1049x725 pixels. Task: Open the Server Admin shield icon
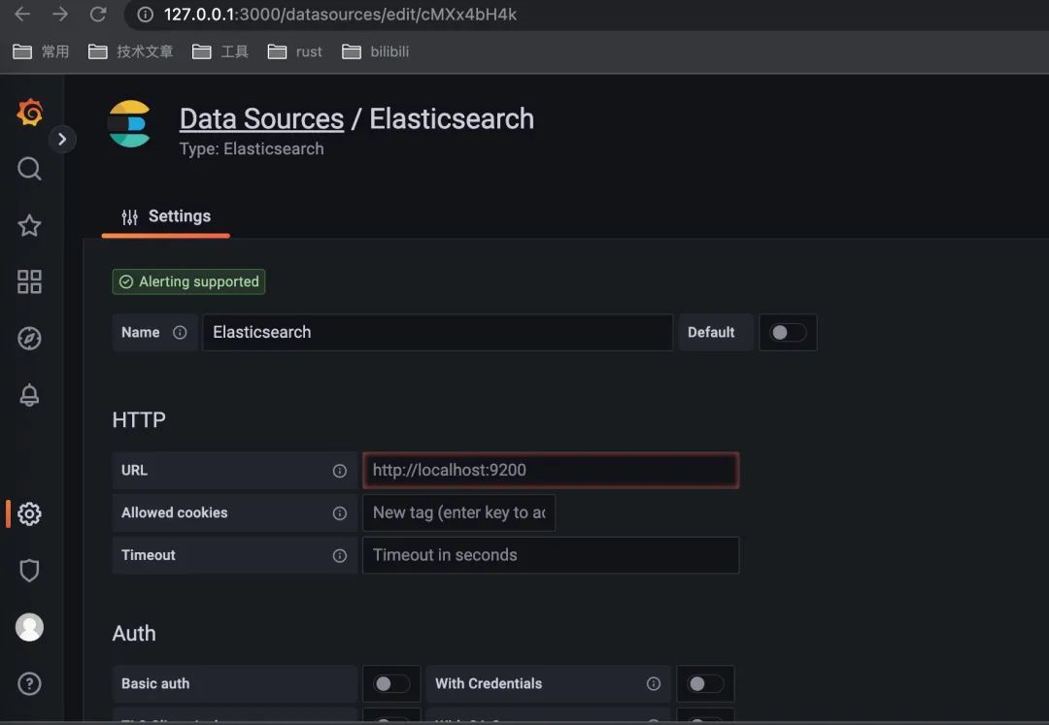pyautogui.click(x=29, y=571)
